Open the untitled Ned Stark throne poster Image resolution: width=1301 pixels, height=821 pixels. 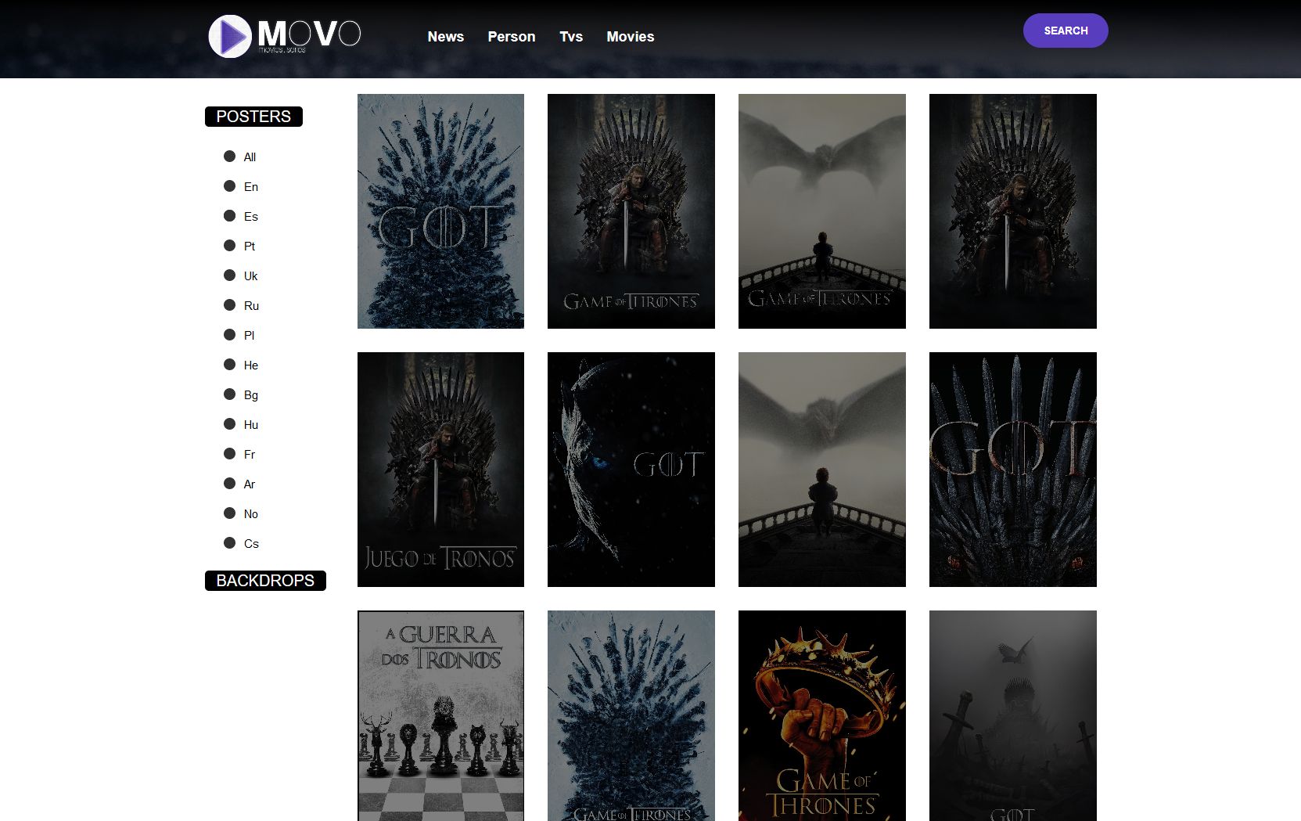pos(1013,211)
